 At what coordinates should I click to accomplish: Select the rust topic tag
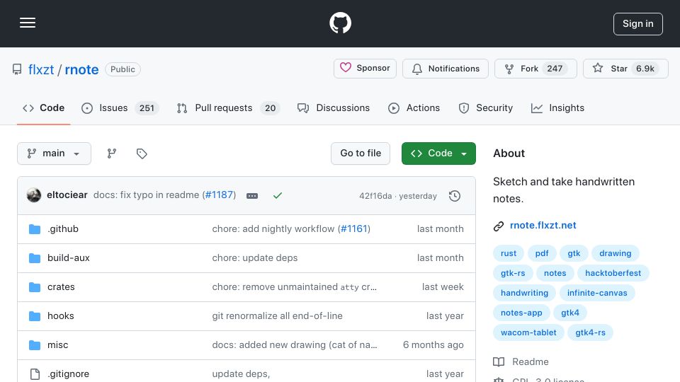[x=509, y=253]
